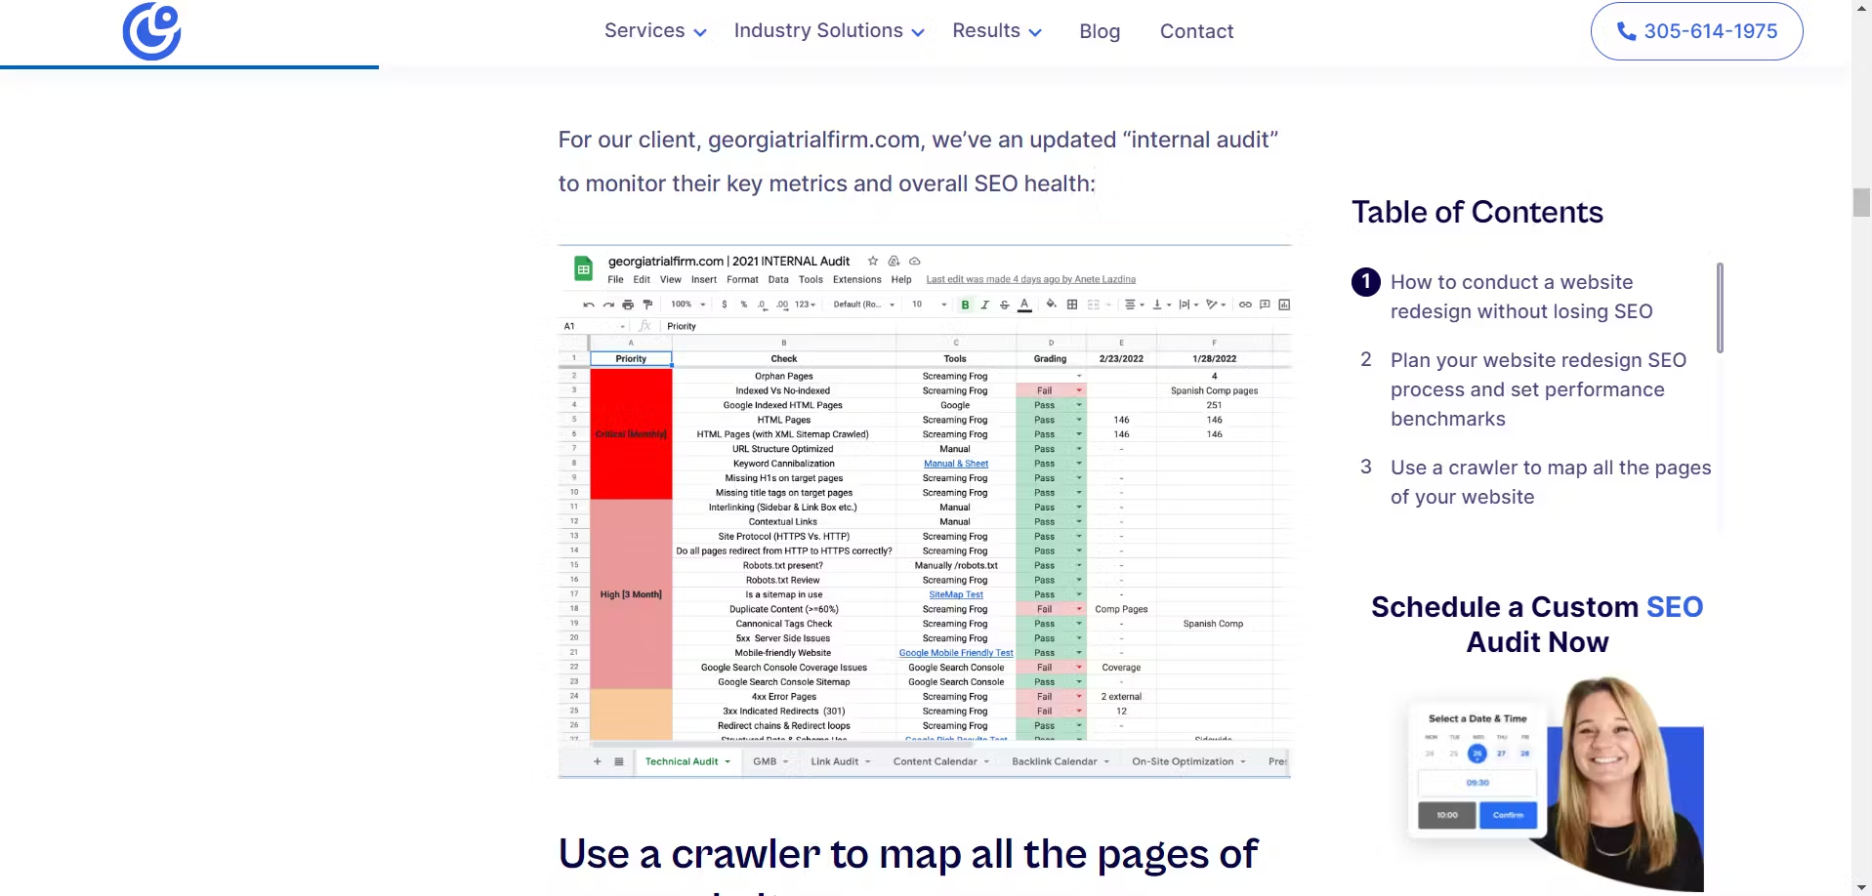Click the phone icon beside 305-614-1975
The width and height of the screenshot is (1872, 896).
pos(1626,31)
